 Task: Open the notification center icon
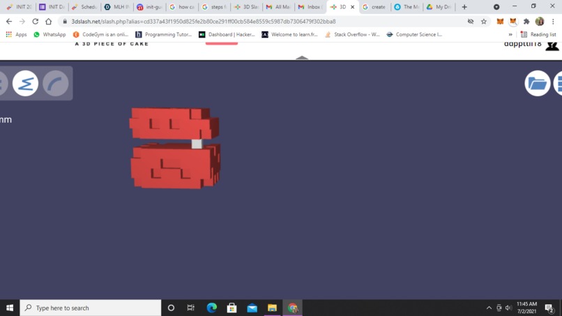[x=549, y=308]
